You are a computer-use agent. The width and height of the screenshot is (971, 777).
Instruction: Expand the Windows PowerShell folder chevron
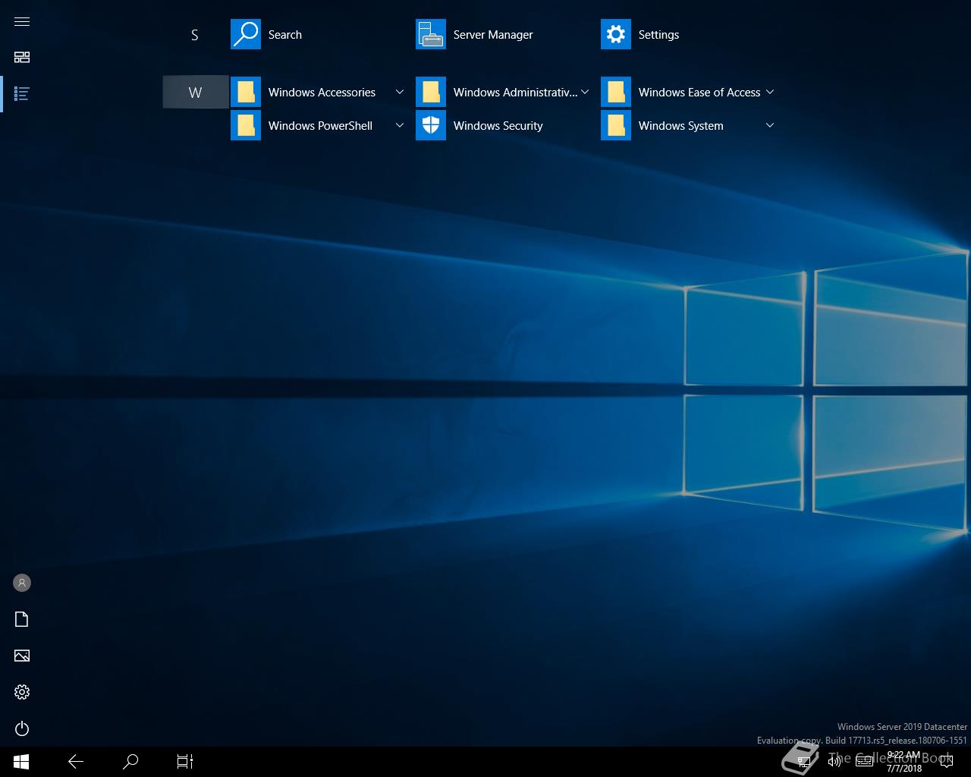click(400, 126)
